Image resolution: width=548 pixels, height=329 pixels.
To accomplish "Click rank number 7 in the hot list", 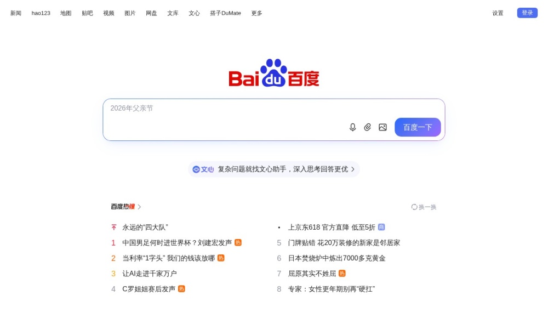I will (x=279, y=274).
